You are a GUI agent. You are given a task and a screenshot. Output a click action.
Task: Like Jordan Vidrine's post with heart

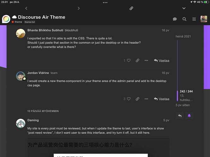[x=129, y=99]
